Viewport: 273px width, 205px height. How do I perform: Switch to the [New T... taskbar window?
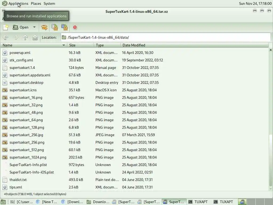[x=47, y=202]
